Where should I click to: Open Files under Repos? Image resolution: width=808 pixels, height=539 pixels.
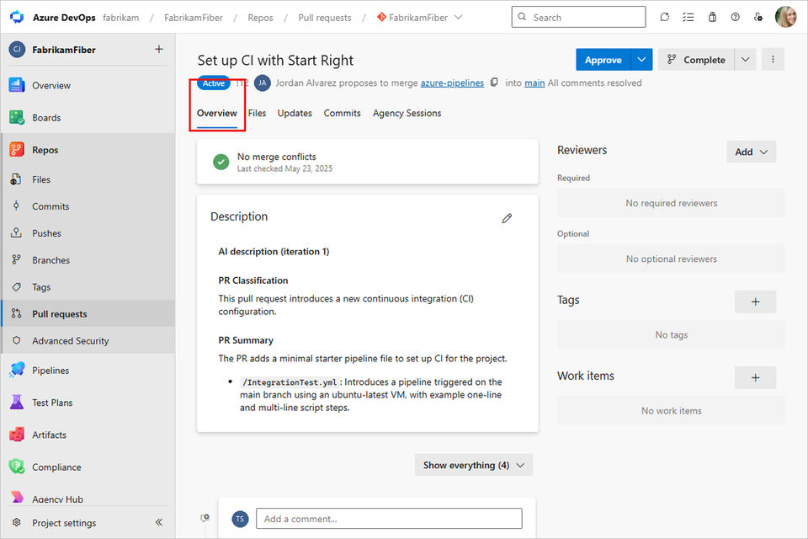(41, 179)
